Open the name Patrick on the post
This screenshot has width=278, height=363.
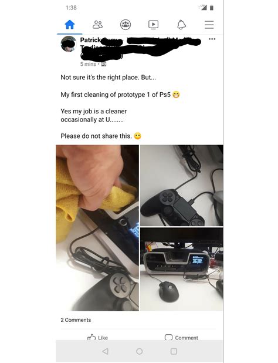[x=90, y=40]
